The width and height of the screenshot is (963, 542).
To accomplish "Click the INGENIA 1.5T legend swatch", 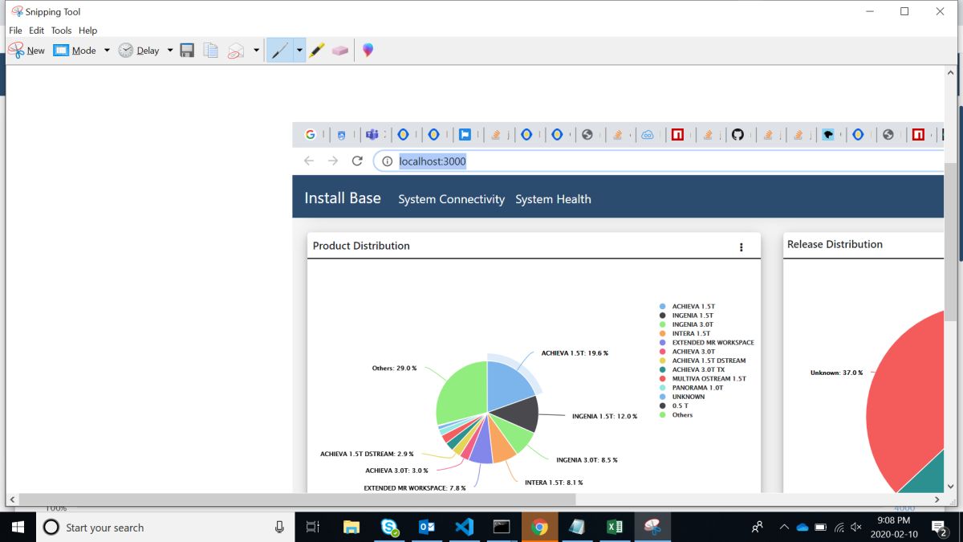I will coord(662,316).
